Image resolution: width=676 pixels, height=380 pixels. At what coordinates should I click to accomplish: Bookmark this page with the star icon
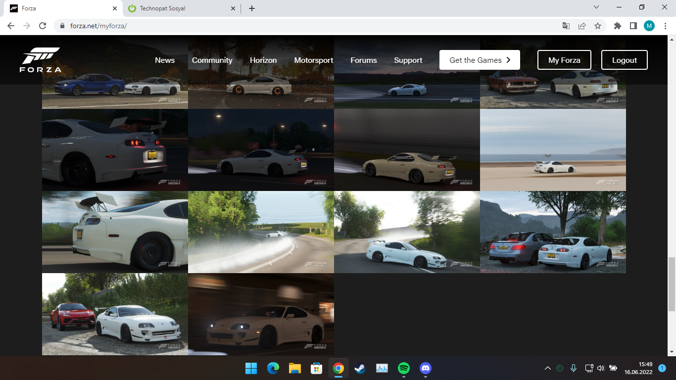[x=598, y=26]
